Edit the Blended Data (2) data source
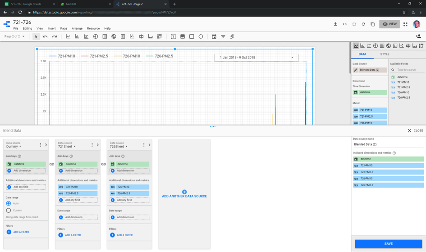Viewport: 426px width, 252px height. [356, 70]
